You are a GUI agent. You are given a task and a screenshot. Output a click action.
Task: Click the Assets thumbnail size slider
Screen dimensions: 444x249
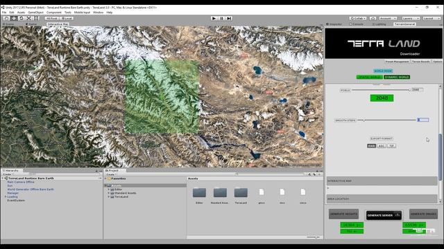pyautogui.click(x=313, y=237)
